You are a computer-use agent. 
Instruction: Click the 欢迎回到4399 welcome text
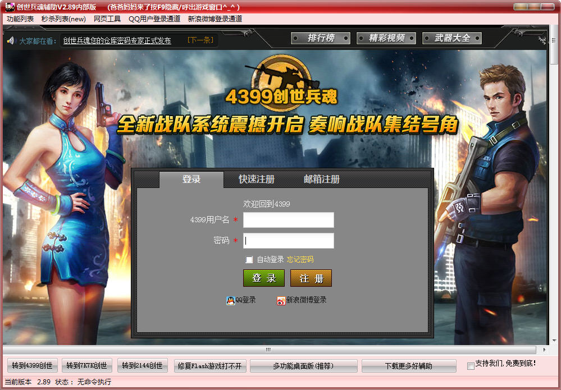click(x=267, y=204)
